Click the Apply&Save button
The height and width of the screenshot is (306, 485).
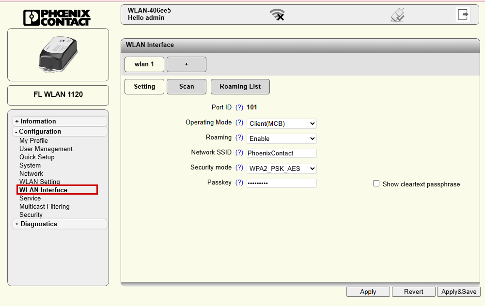tap(458, 291)
